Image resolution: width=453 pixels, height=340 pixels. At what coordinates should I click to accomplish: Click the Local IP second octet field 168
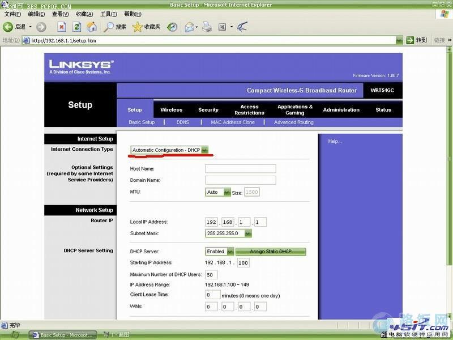[228, 222]
